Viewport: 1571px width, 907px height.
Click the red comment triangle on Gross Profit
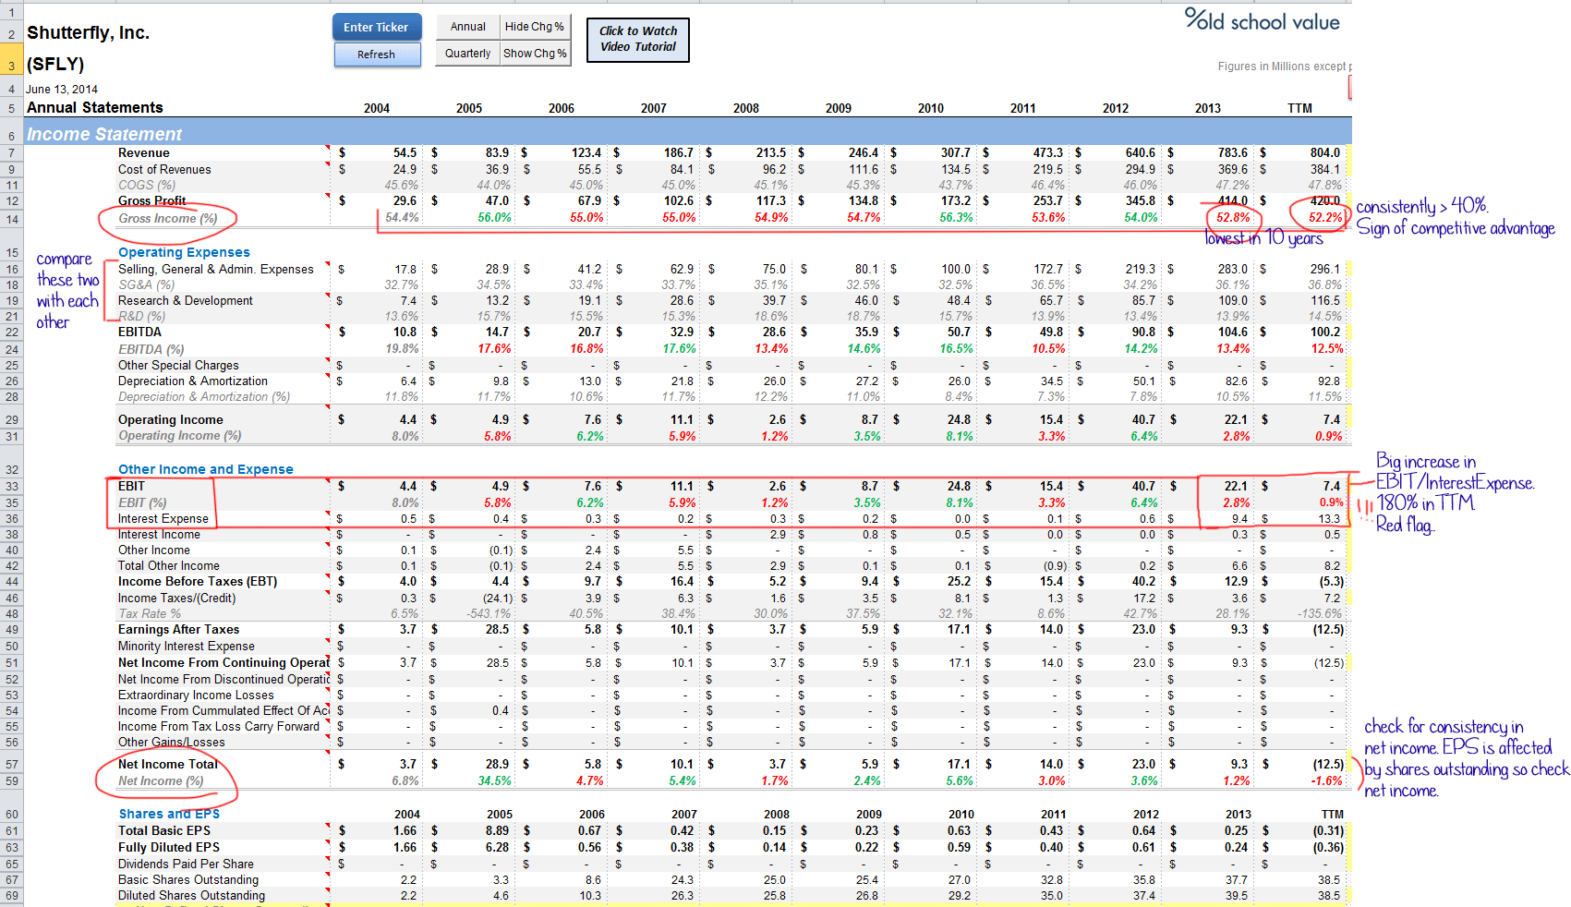329,196
